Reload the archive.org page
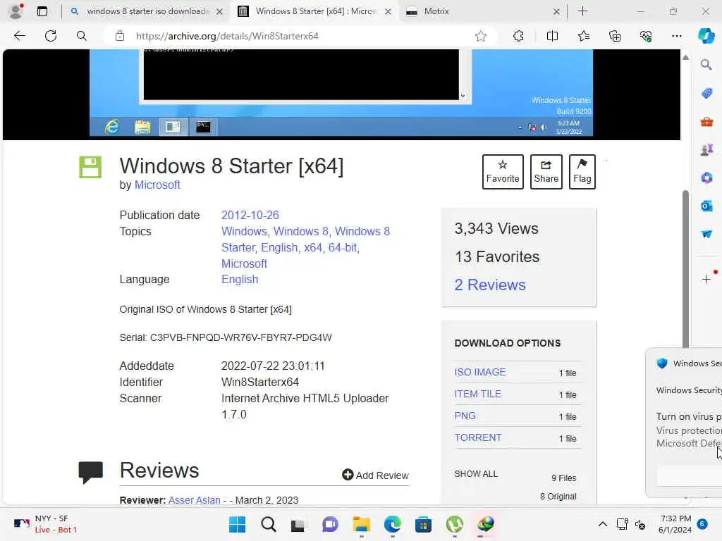This screenshot has width=722, height=541. (x=51, y=36)
